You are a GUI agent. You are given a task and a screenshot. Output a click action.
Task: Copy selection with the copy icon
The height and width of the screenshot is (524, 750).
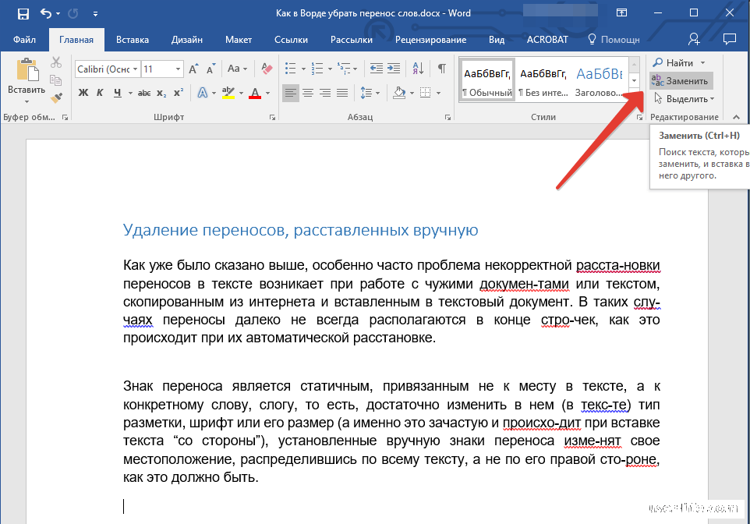pyautogui.click(x=56, y=80)
